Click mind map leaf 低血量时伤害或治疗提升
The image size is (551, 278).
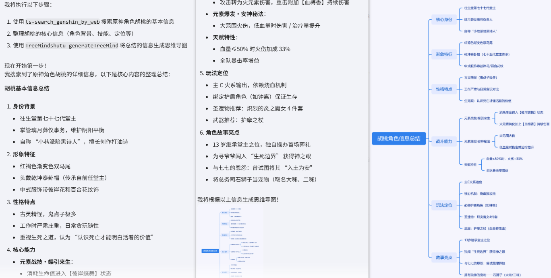click(516, 147)
